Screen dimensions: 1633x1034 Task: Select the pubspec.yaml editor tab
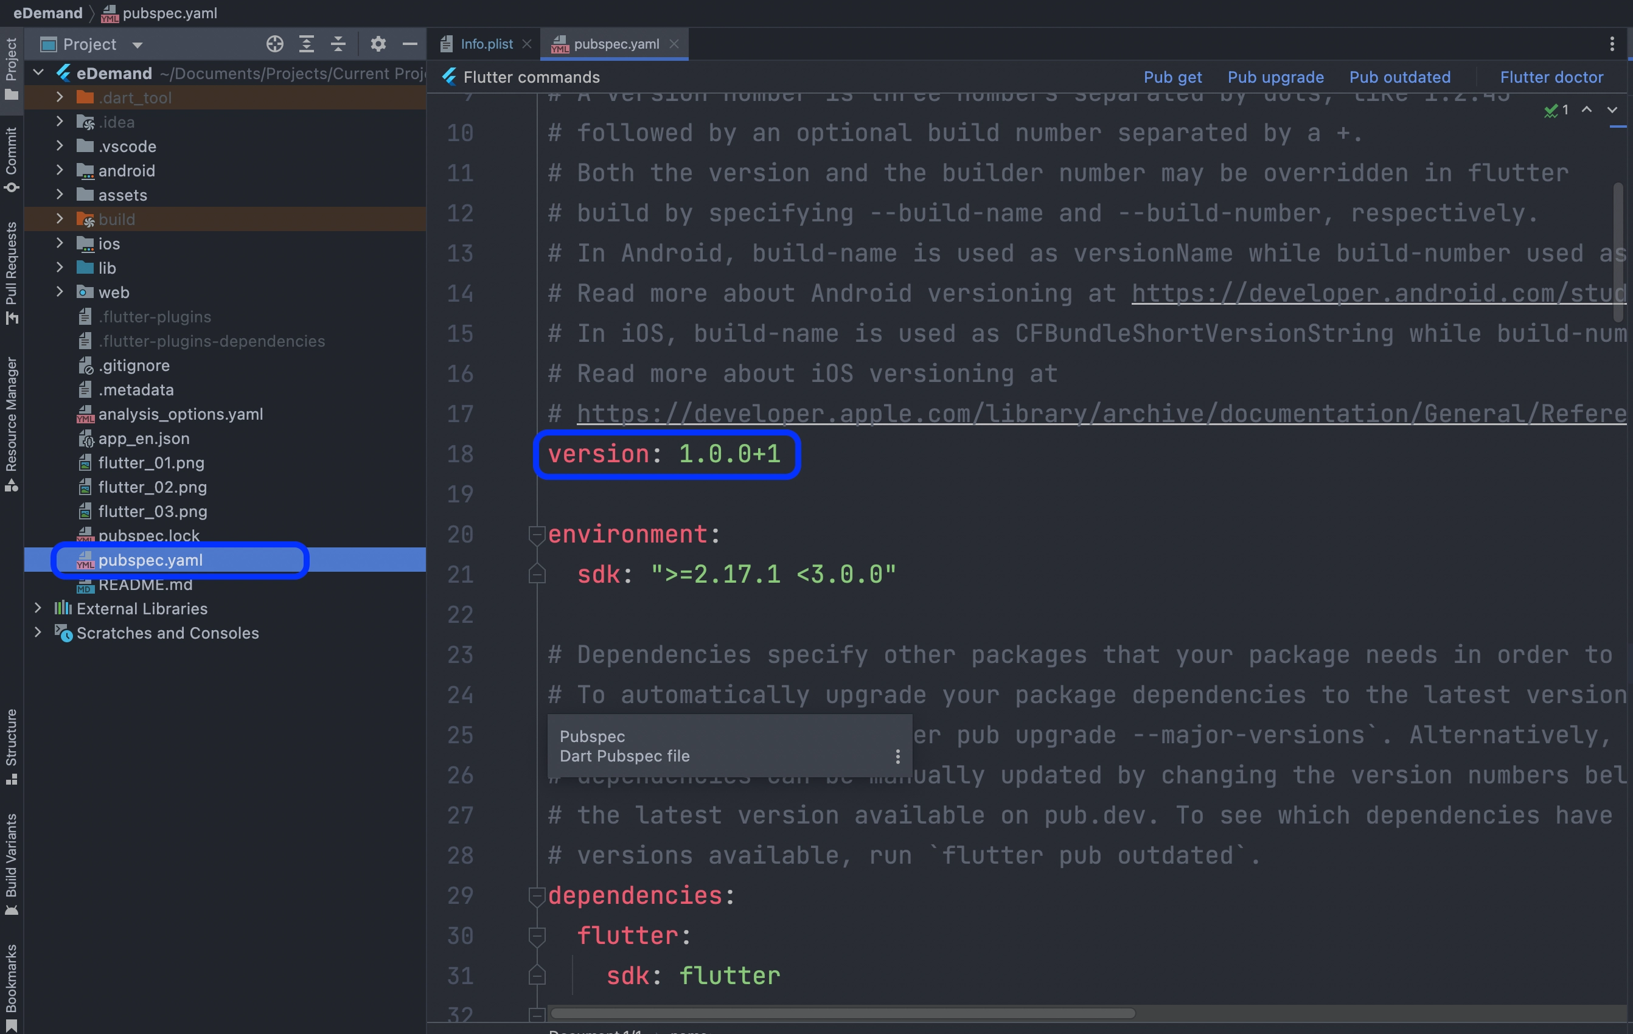615,44
